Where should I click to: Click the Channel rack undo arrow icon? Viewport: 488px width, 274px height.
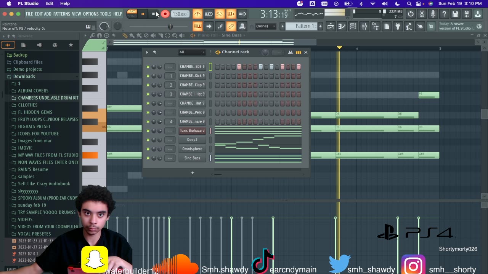(154, 52)
